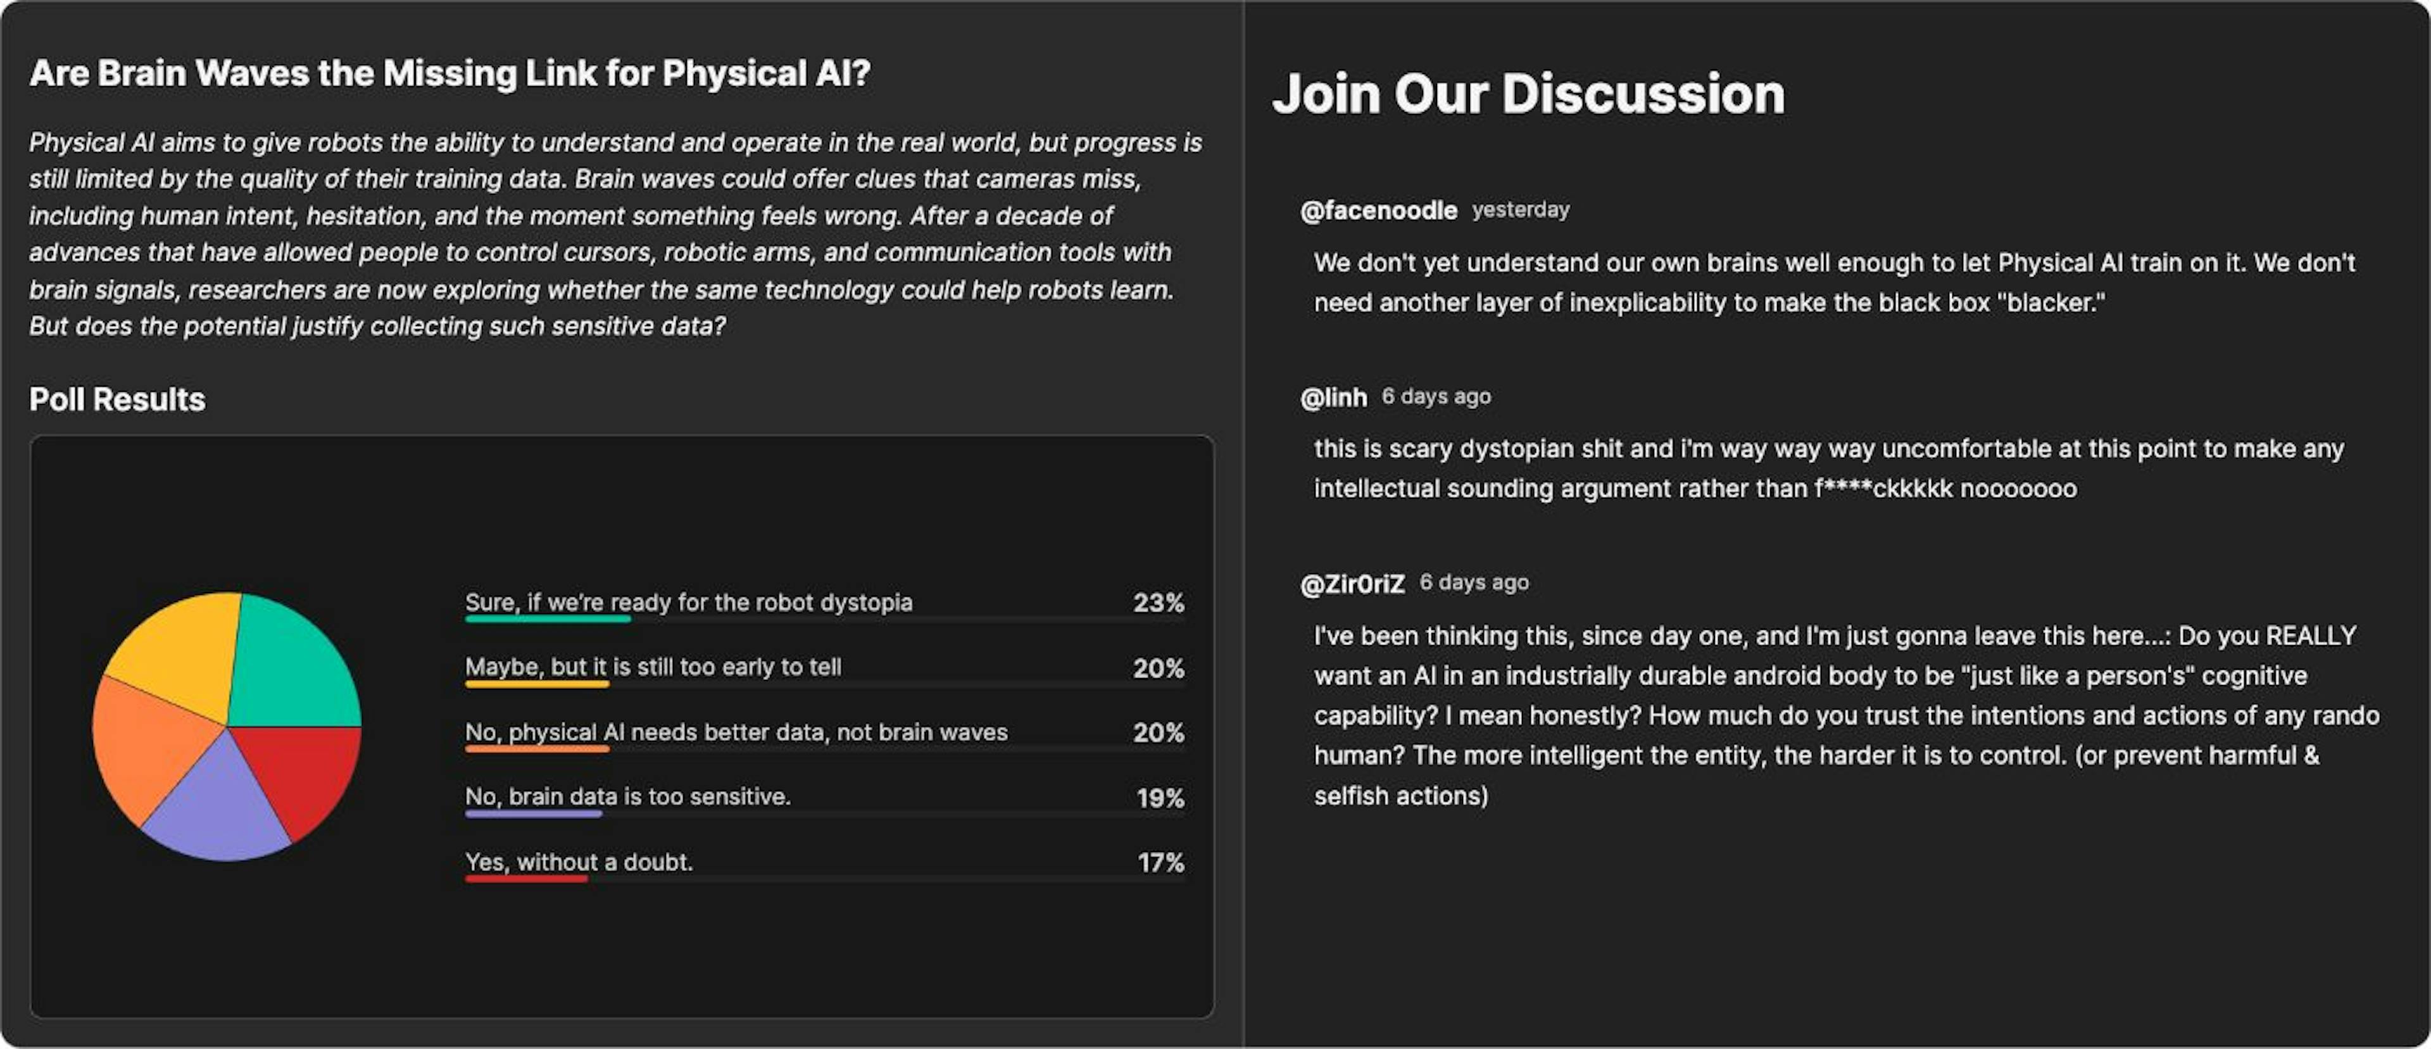
Task: Click the teal 23% progress bar
Action: tap(548, 619)
